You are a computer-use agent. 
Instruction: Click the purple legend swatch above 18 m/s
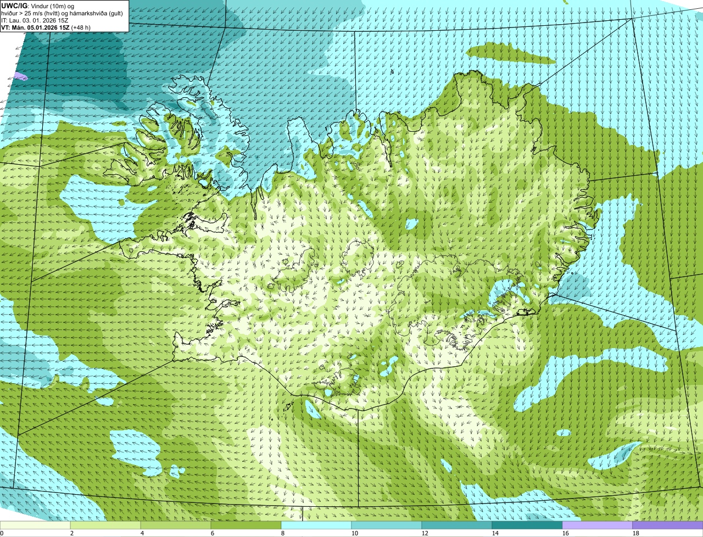click(668, 525)
